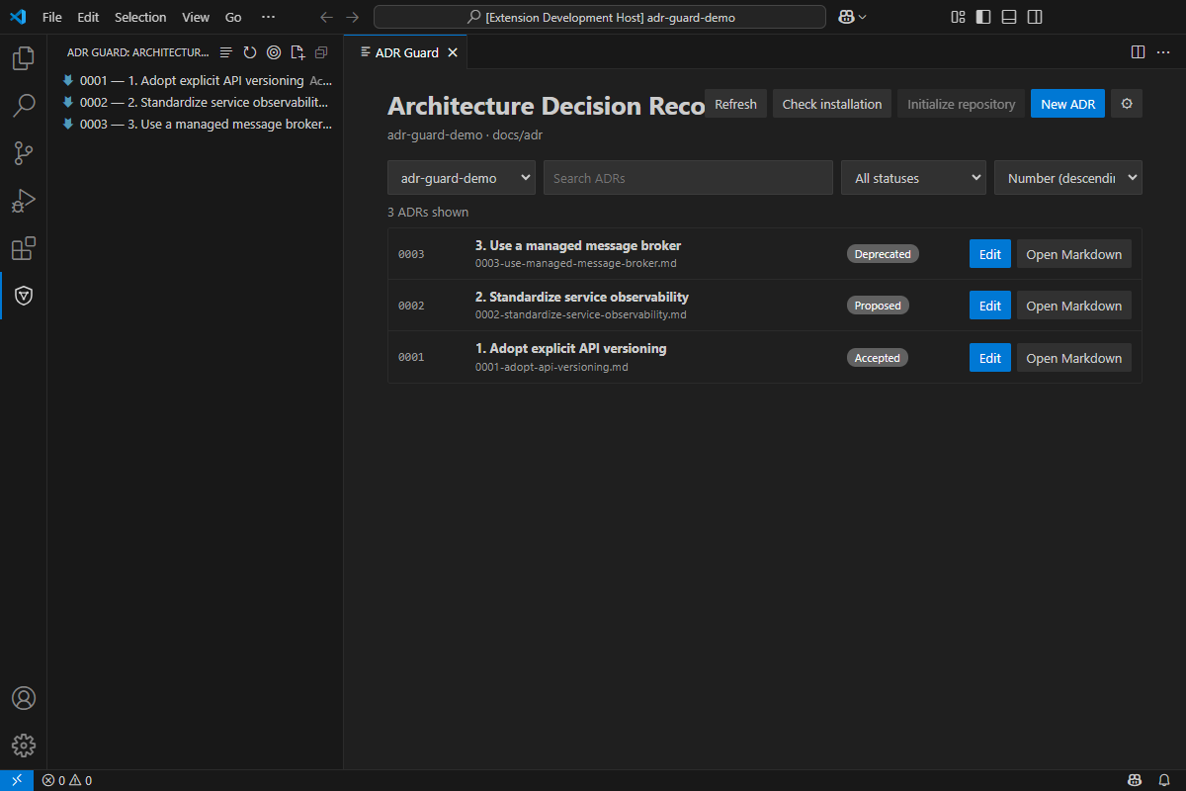
Task: Open the adr-guard-demo repository dropdown
Action: click(462, 178)
